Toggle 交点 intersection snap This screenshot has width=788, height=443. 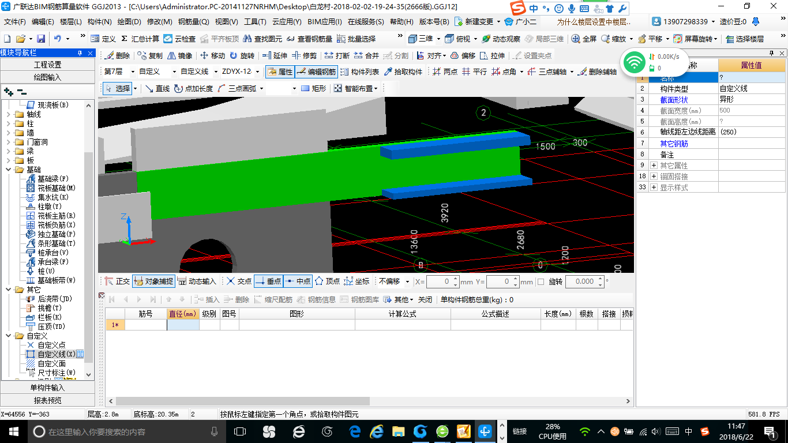click(239, 281)
